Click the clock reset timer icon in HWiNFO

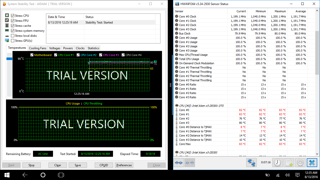coord(277,163)
